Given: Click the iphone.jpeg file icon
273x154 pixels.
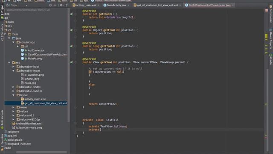Looking at the screenshot, I should click(x=22, y=79).
